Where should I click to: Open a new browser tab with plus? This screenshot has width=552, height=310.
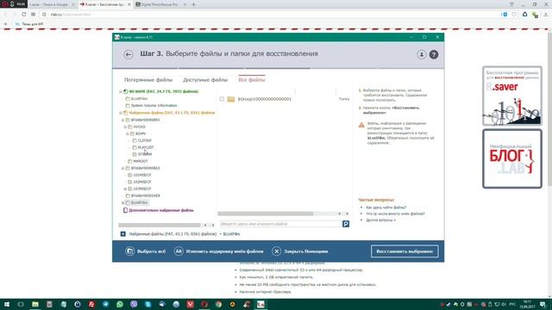193,4
